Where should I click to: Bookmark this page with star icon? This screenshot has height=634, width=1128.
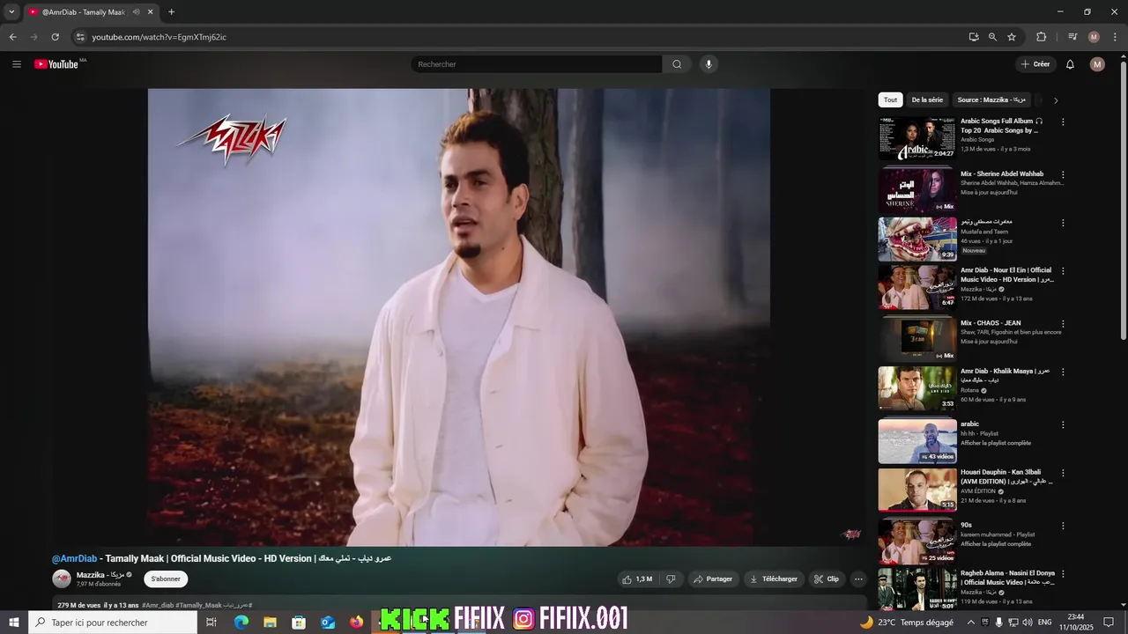(1012, 37)
